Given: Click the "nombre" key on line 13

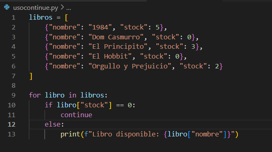Looking at the screenshot, I should click(x=207, y=134).
